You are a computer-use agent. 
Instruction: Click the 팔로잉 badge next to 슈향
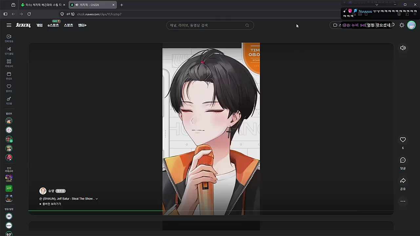(61, 191)
